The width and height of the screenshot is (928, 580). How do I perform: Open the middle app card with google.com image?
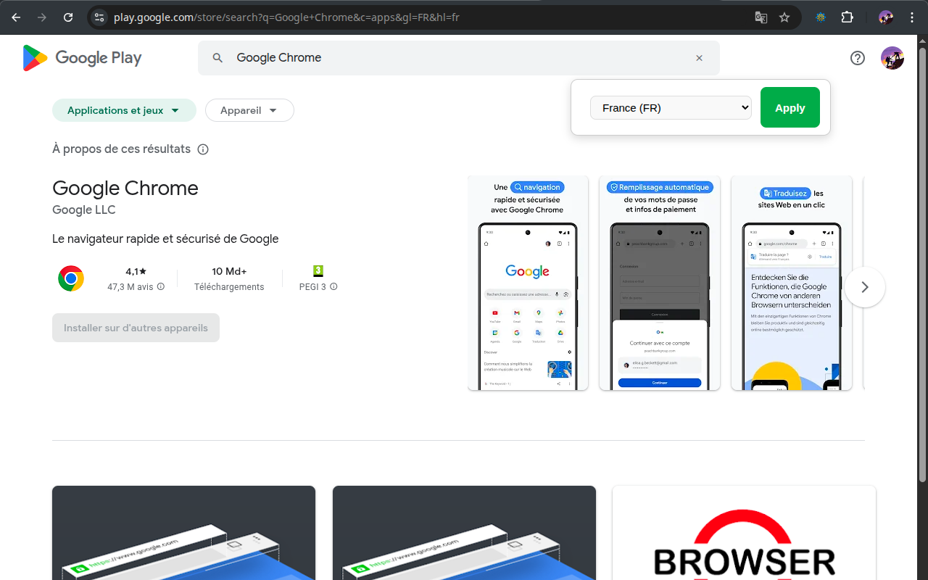[464, 533]
